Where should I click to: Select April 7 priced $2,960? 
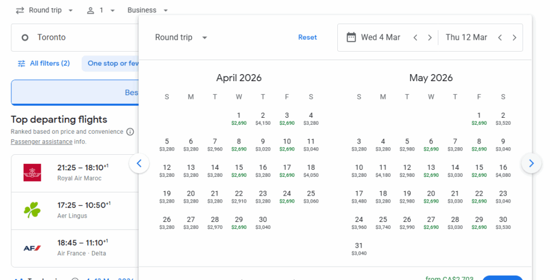click(215, 145)
